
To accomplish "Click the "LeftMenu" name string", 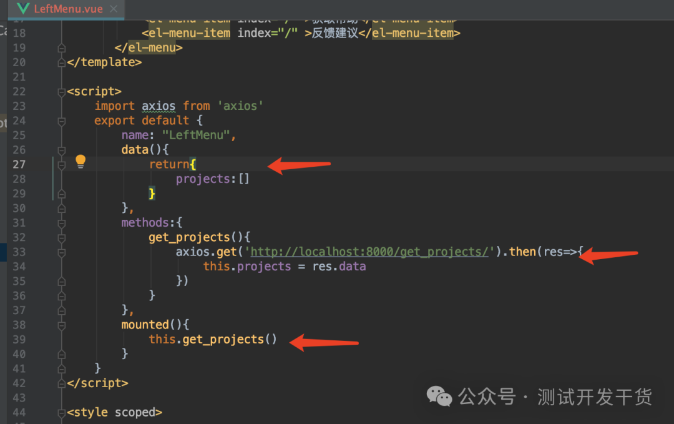I will pyautogui.click(x=196, y=136).
